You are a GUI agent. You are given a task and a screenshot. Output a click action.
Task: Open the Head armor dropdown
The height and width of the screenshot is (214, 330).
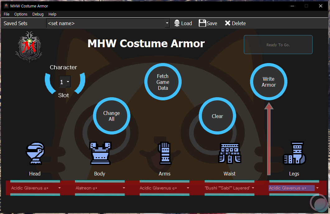tap(35, 188)
